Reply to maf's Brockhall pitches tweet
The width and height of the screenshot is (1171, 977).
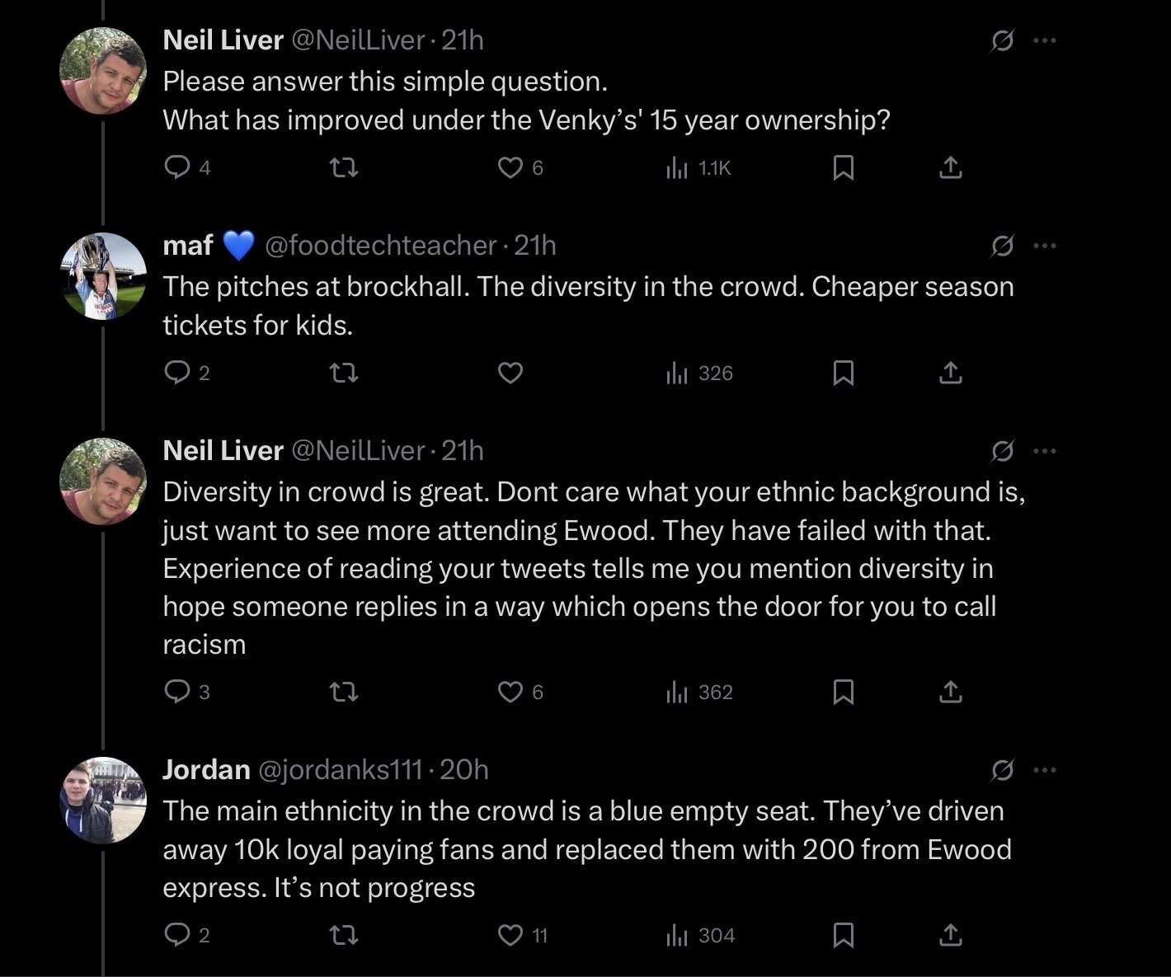tap(177, 373)
